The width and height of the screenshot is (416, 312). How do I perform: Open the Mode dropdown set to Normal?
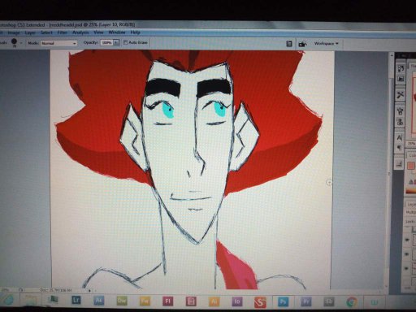[58, 43]
